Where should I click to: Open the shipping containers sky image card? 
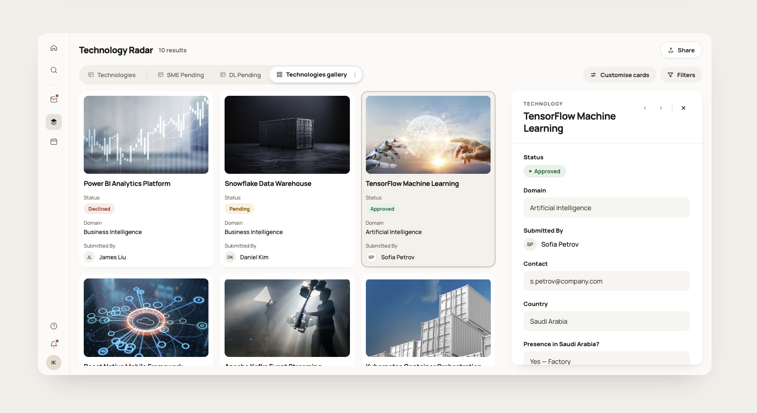[428, 318]
